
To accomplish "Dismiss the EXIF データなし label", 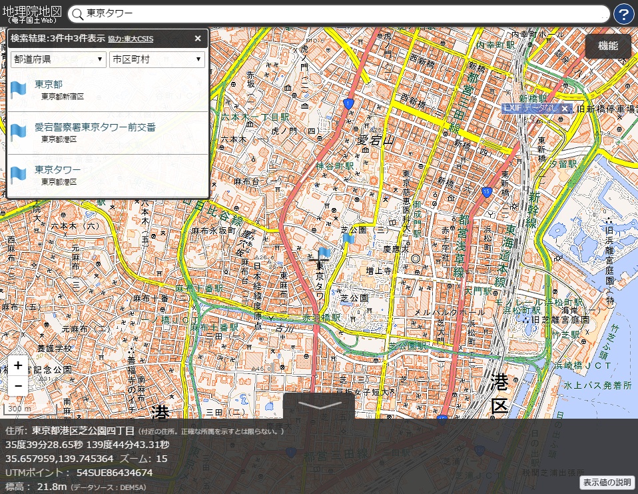I will [x=565, y=109].
